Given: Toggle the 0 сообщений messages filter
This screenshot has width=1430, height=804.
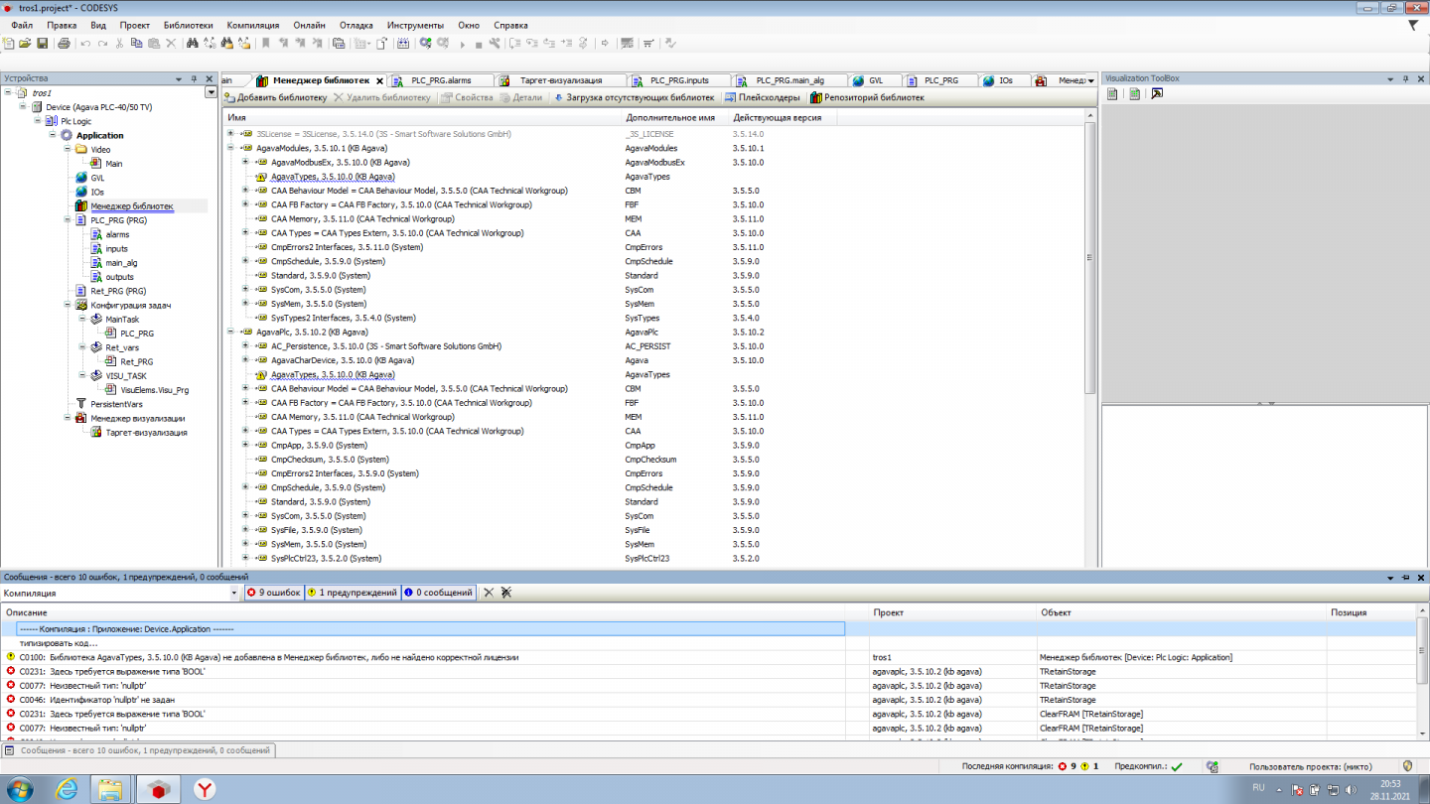Looking at the screenshot, I should [x=438, y=593].
